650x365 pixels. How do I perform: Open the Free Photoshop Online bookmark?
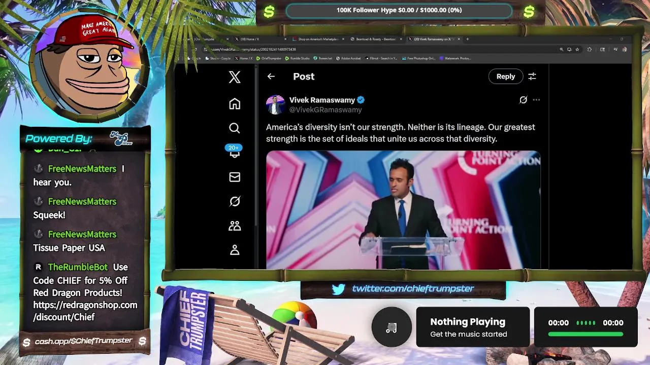418,58
